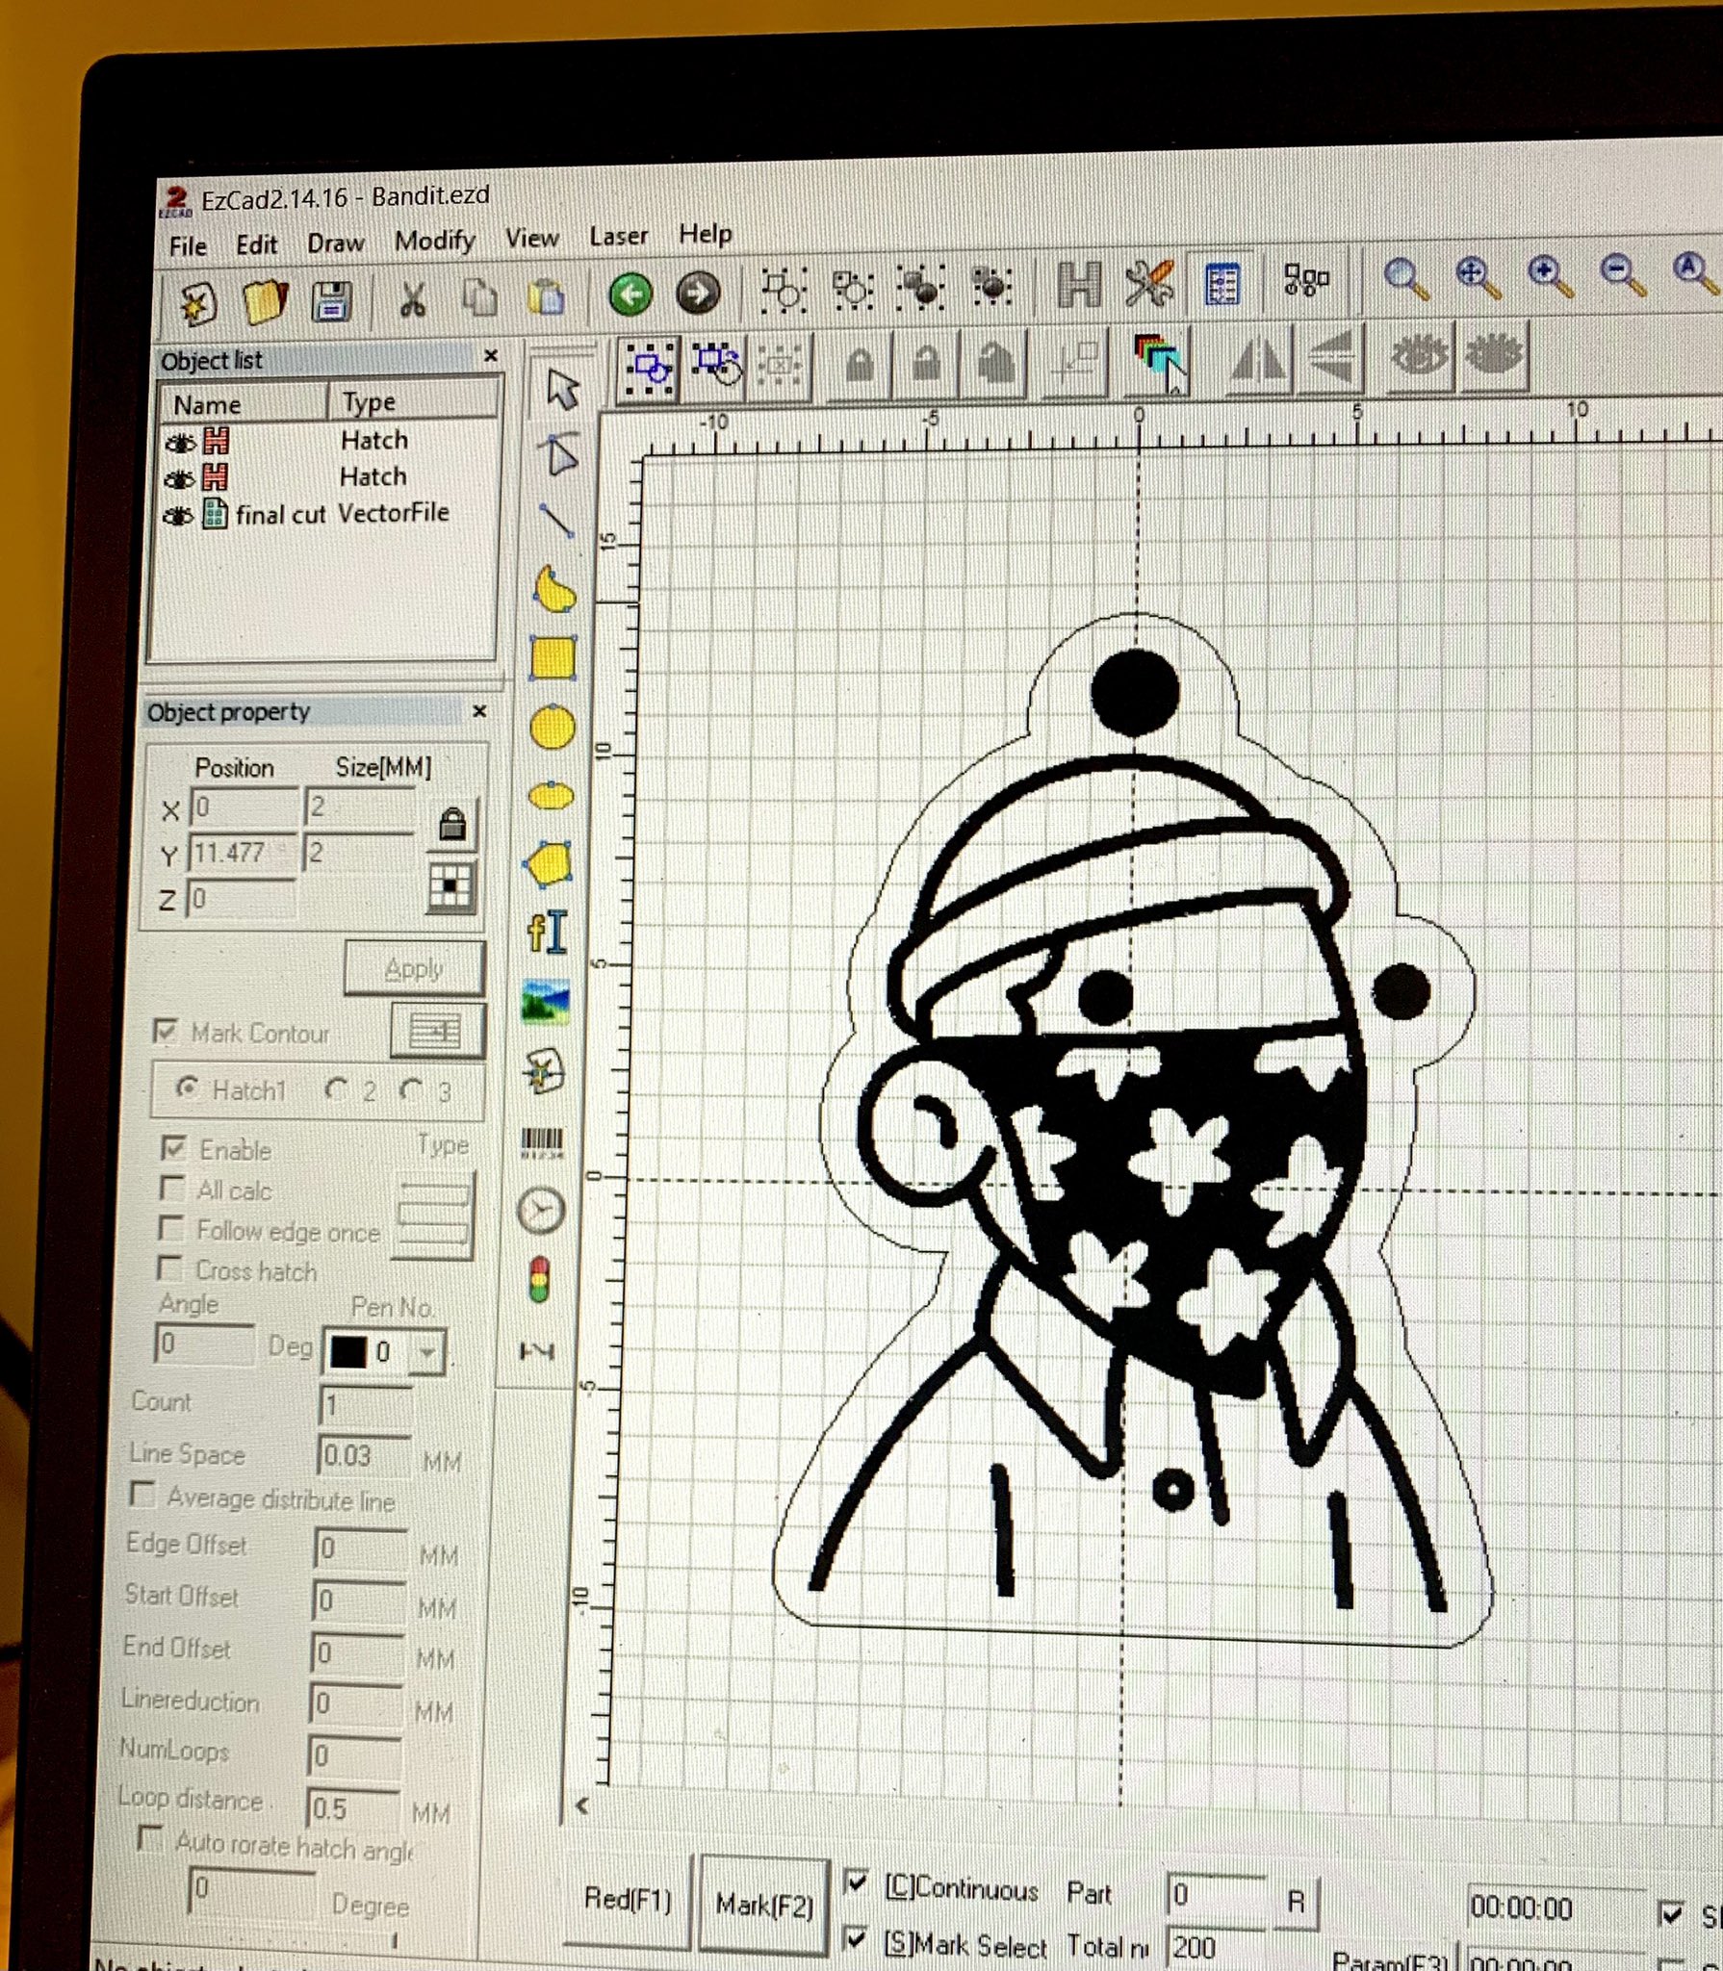
Task: Toggle the Continuous marking checkbox
Action: coord(856,1882)
